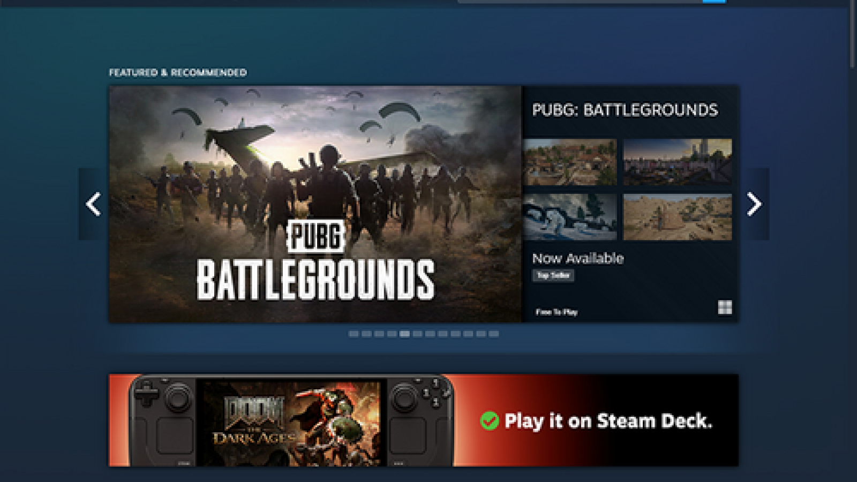Advance the featured carousel with right arrow
The height and width of the screenshot is (482, 857).
click(754, 204)
